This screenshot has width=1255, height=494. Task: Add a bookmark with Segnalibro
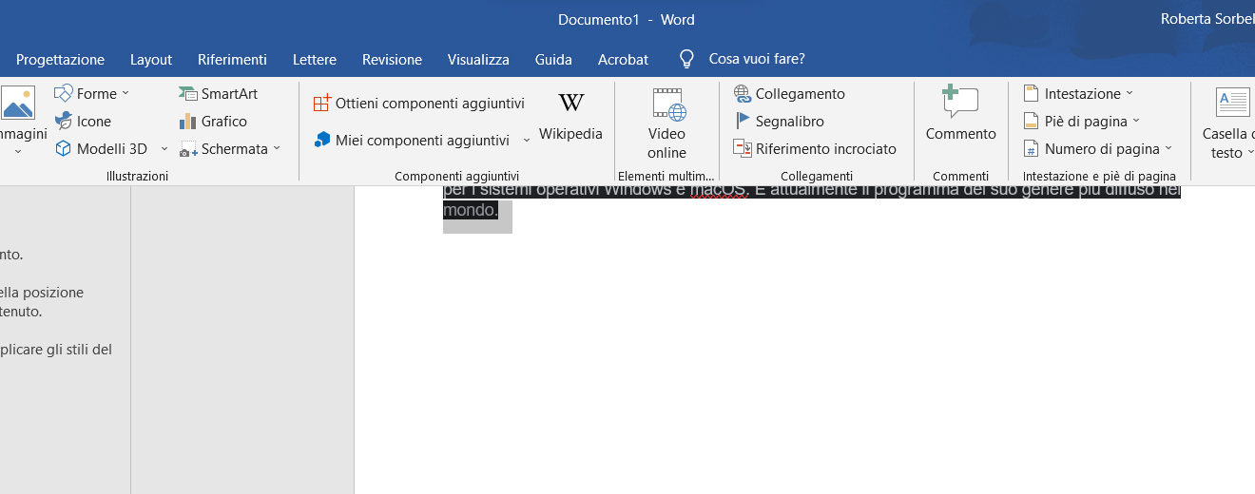coord(779,121)
